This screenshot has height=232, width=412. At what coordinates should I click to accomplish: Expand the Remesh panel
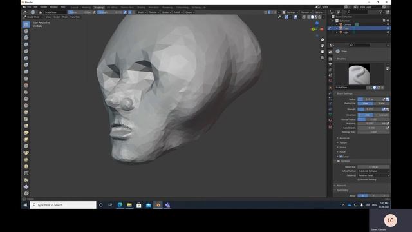341,186
